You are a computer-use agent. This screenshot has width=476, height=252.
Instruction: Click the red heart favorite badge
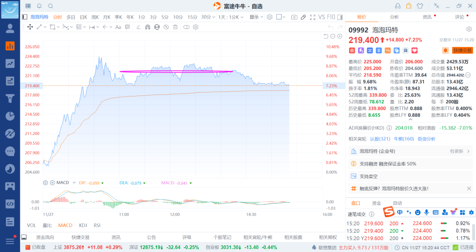(415, 51)
